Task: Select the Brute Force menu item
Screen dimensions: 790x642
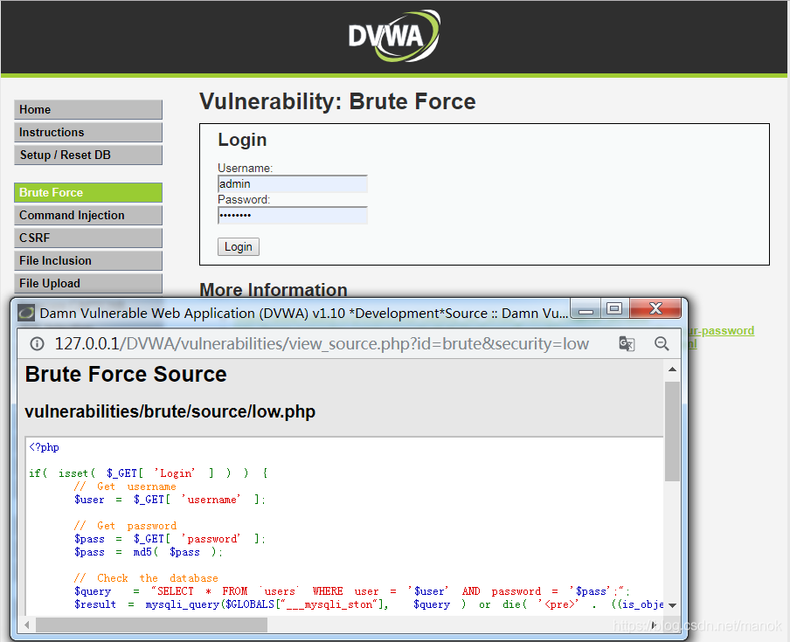Action: pos(88,193)
